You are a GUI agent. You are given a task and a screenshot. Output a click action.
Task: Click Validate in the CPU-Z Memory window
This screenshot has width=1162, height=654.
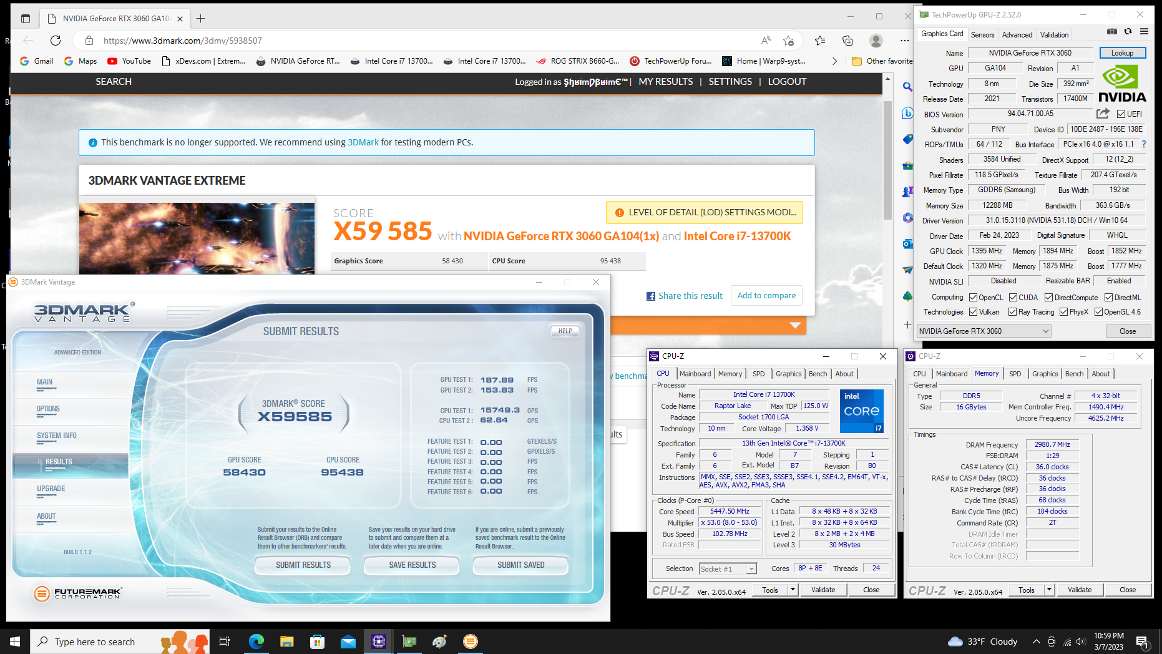1080,590
